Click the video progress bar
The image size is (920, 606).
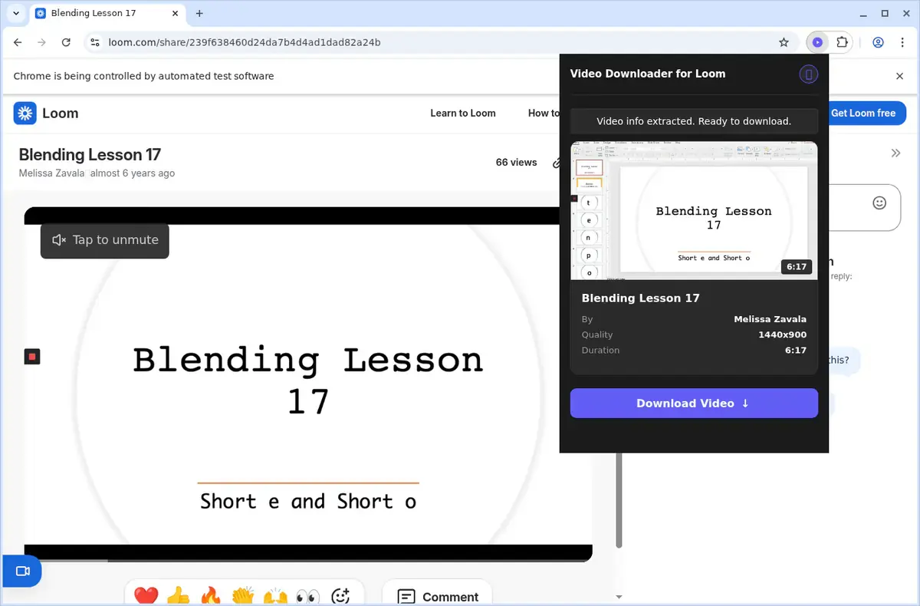coord(308,561)
